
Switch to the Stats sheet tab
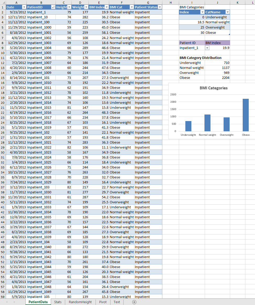click(x=58, y=302)
